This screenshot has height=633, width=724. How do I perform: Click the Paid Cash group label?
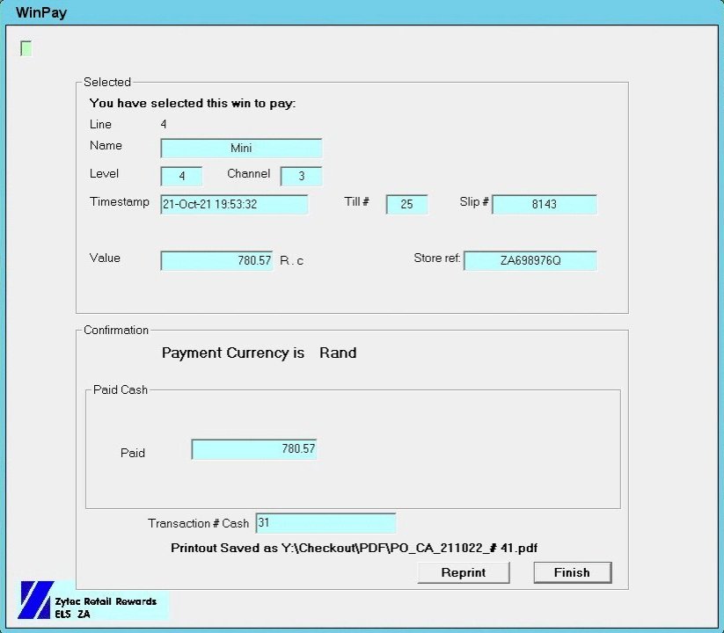pyautogui.click(x=120, y=389)
